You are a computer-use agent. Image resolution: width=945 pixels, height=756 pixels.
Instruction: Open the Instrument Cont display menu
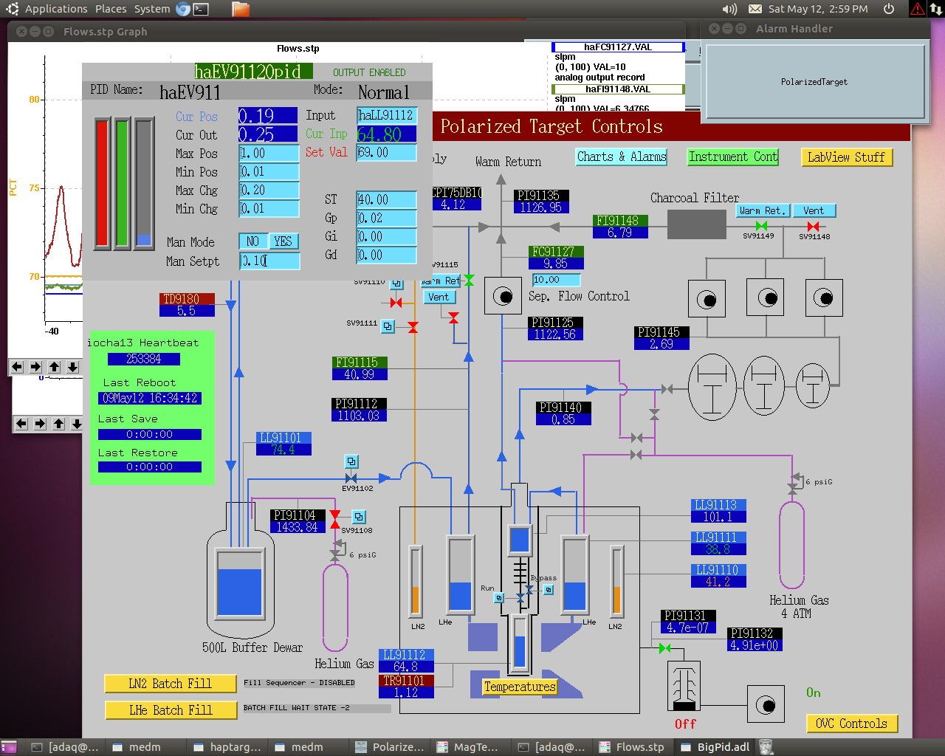click(733, 157)
